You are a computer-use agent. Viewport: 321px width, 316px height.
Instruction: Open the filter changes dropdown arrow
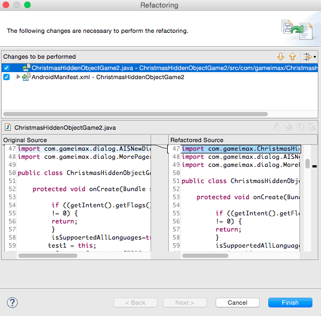315,57
